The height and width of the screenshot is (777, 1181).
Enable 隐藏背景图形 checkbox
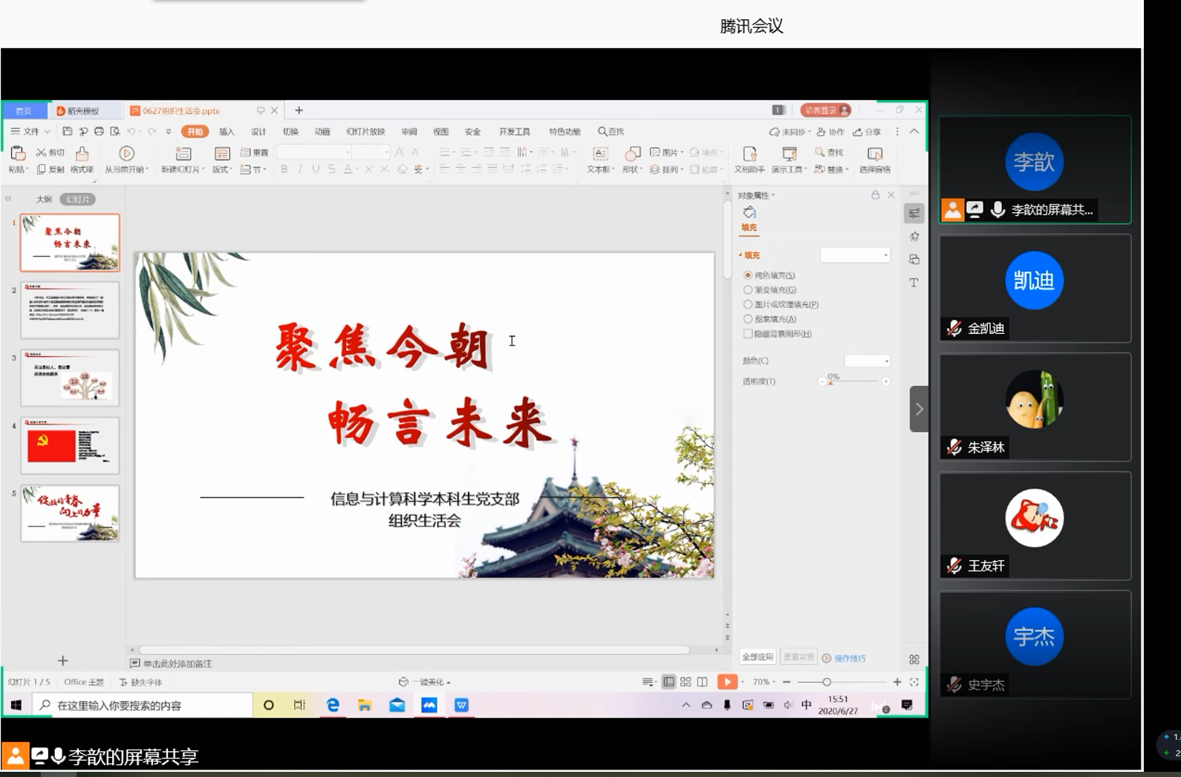pos(748,334)
